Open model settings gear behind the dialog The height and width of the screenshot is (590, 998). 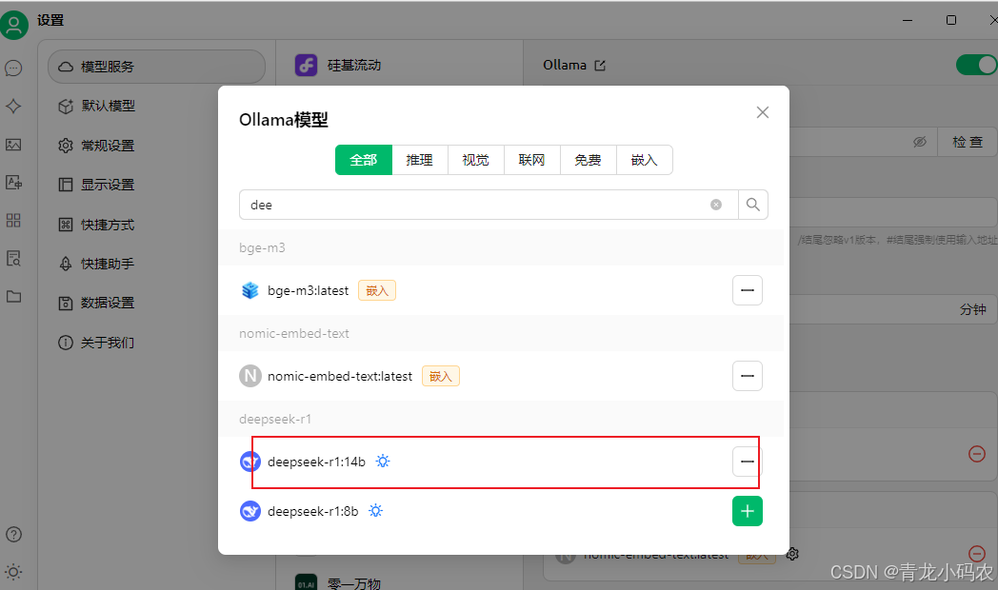coord(792,554)
